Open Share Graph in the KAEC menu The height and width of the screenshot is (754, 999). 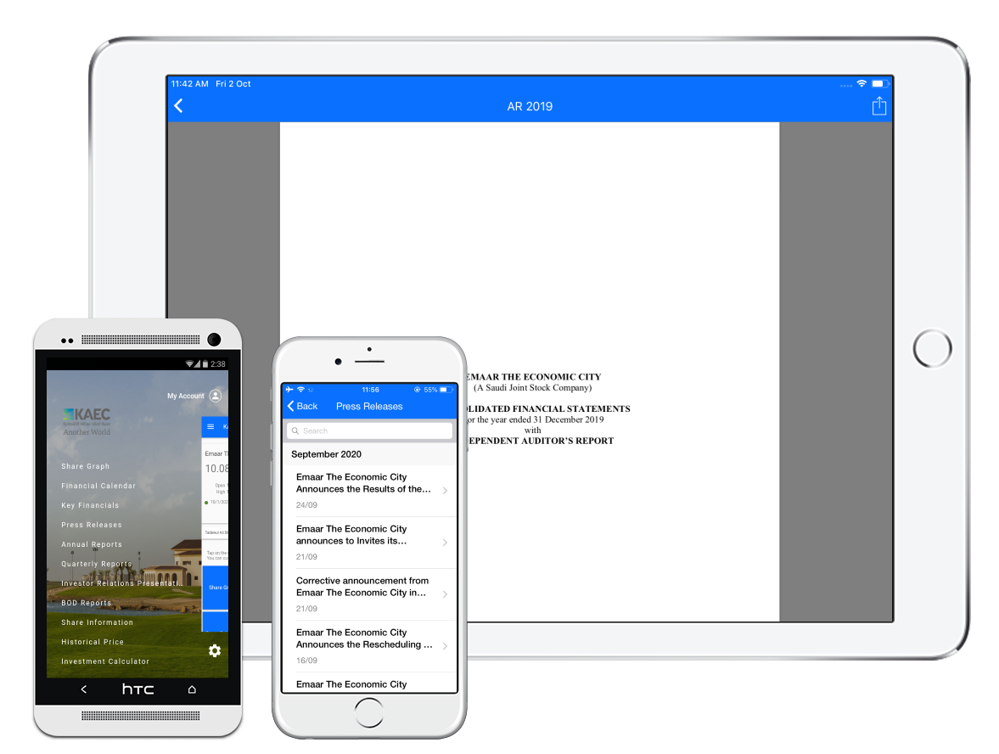[x=86, y=466]
